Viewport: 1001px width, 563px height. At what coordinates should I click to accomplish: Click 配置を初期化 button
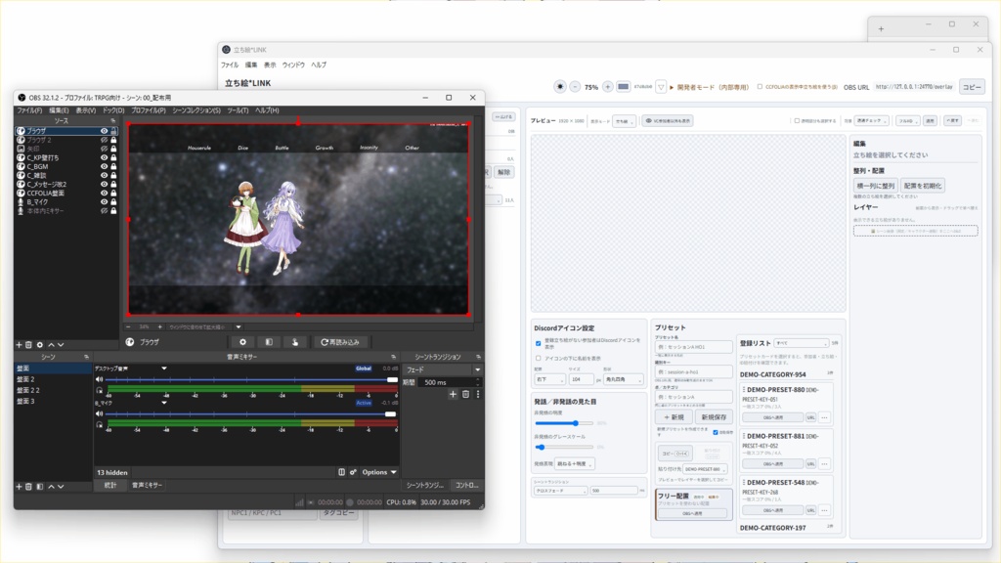923,186
